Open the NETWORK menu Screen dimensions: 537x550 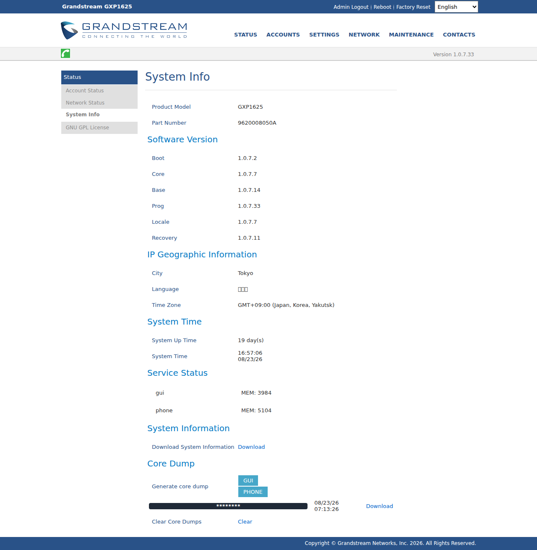click(x=364, y=35)
